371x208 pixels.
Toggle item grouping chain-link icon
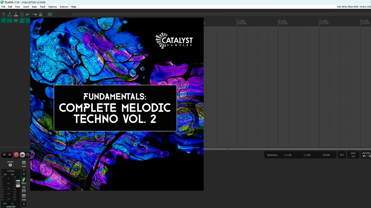click(10, 21)
